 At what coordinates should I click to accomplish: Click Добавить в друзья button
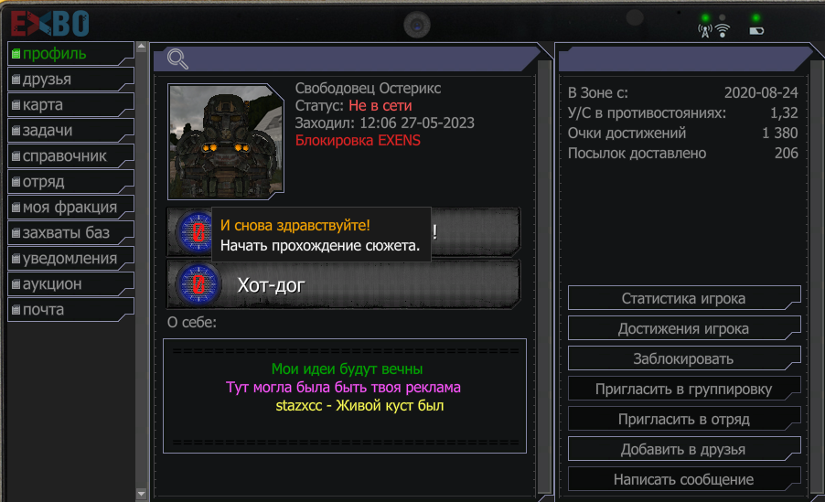point(684,449)
